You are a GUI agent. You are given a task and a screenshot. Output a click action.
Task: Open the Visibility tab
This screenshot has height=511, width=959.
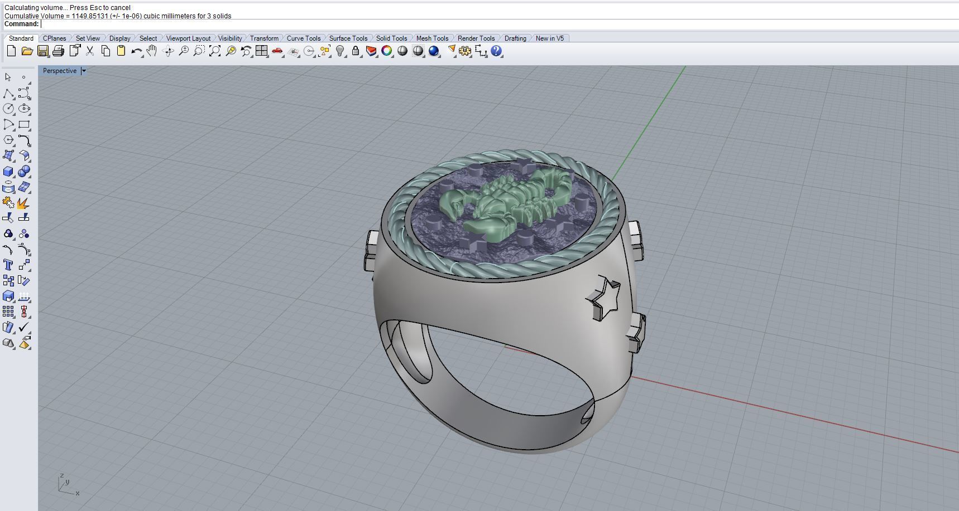pos(230,38)
